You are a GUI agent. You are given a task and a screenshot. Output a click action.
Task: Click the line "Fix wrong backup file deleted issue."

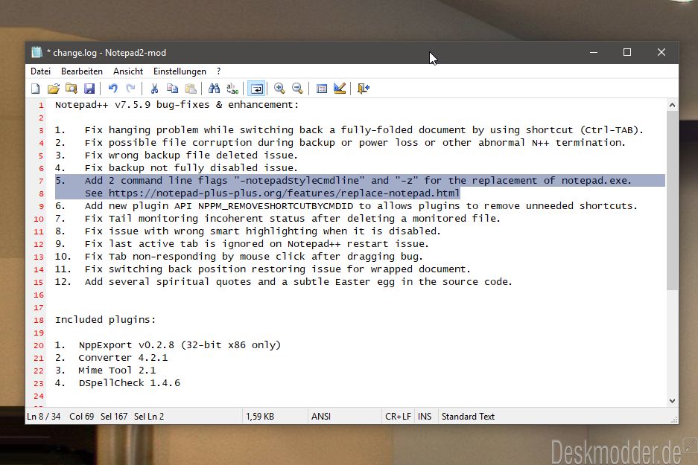coord(177,155)
